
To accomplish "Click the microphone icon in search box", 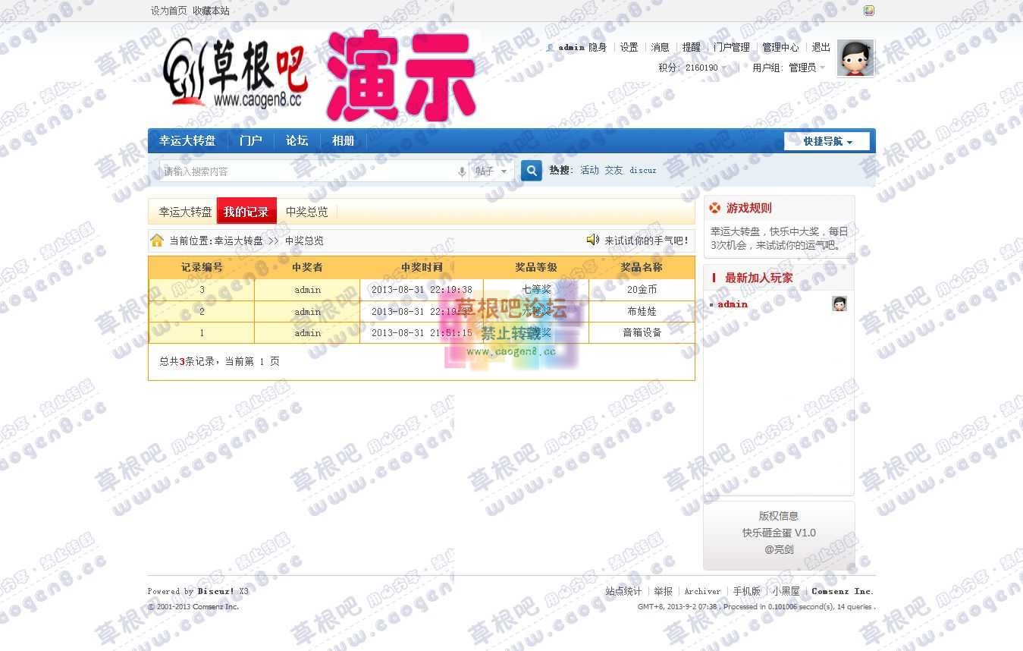I will (462, 171).
